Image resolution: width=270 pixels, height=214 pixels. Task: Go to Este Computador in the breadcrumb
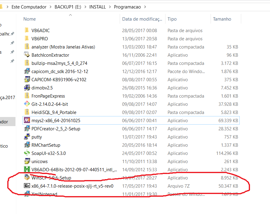pos(29,7)
